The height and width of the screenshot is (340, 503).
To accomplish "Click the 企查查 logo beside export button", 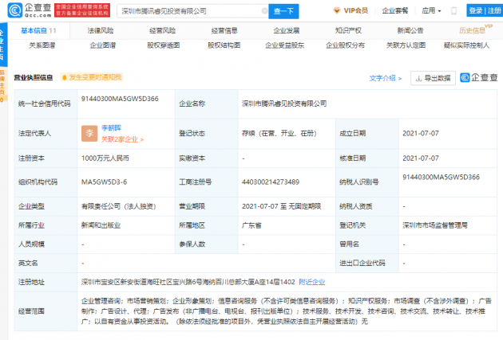I will (478, 77).
